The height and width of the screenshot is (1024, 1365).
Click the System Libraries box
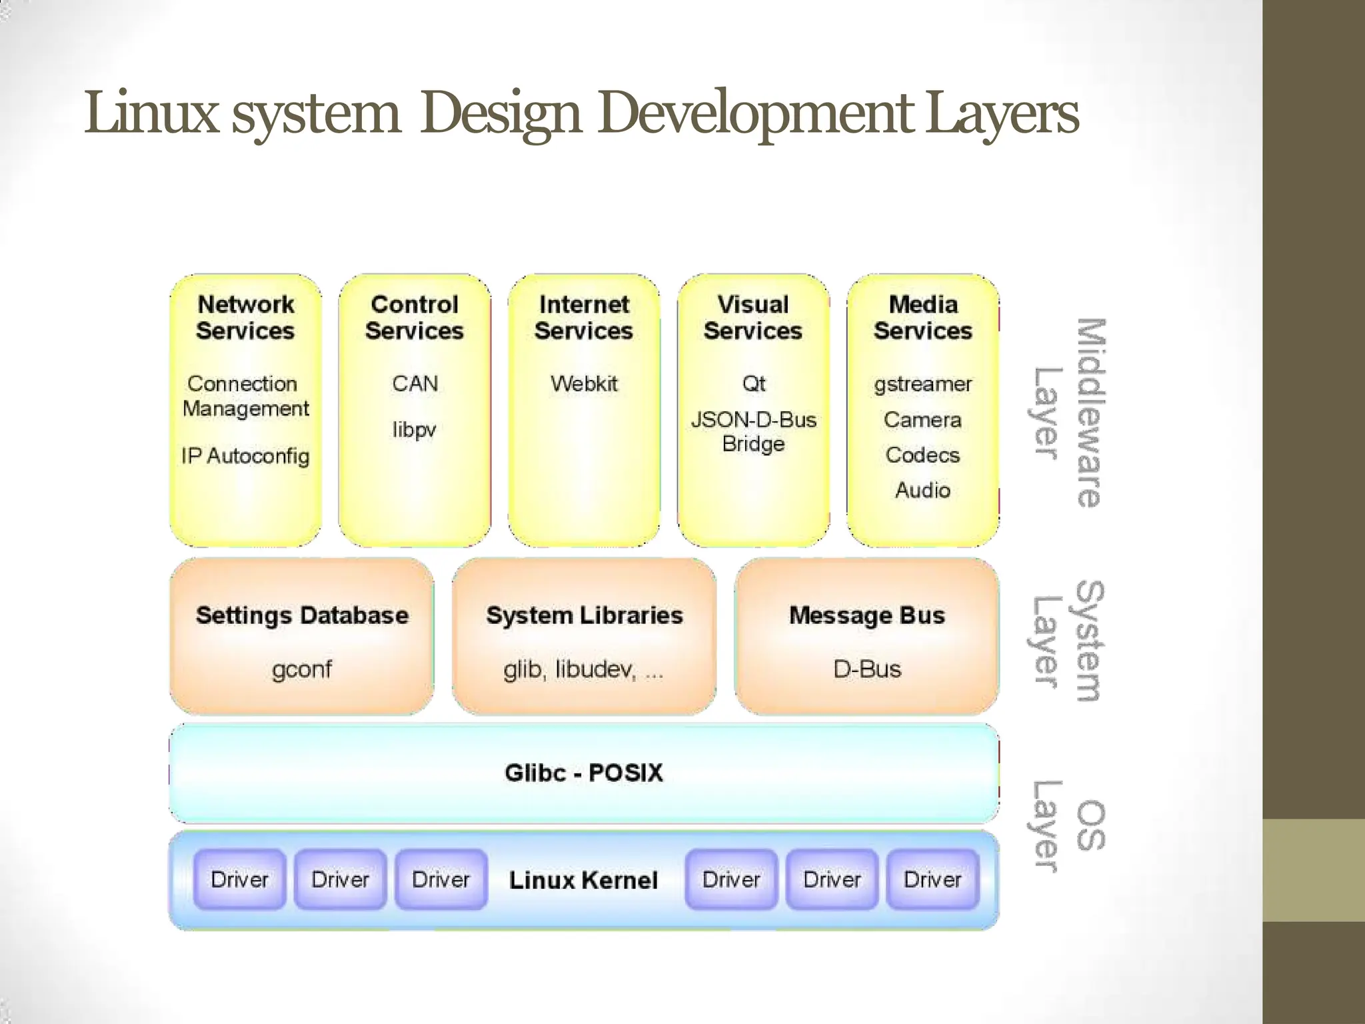(x=584, y=637)
